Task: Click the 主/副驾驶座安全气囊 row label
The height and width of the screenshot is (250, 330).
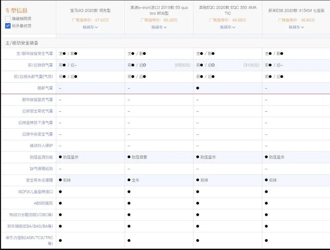Action: coord(35,54)
